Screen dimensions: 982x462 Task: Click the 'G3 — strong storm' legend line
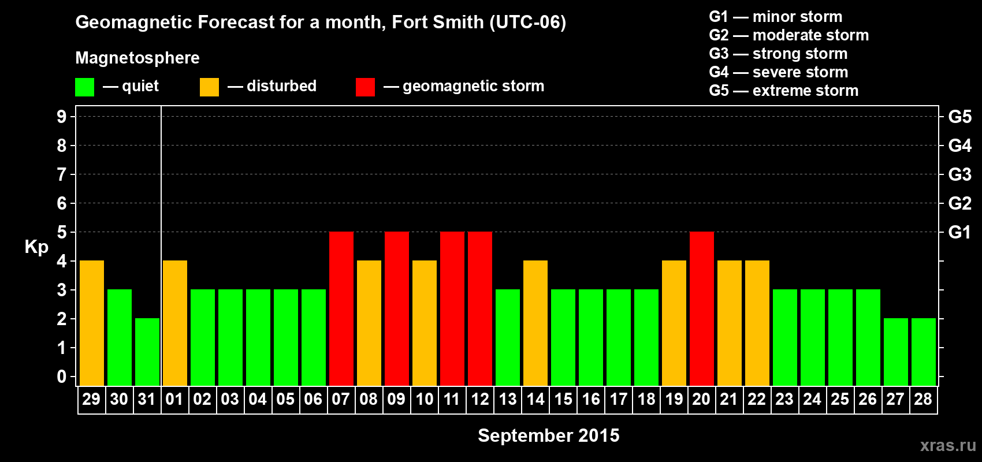[x=778, y=54]
